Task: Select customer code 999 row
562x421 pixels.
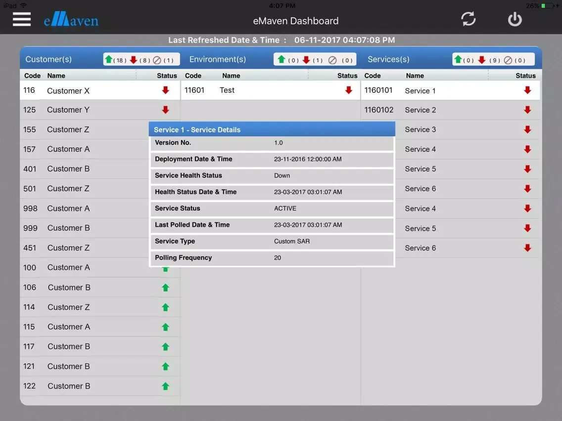Action: coord(85,228)
